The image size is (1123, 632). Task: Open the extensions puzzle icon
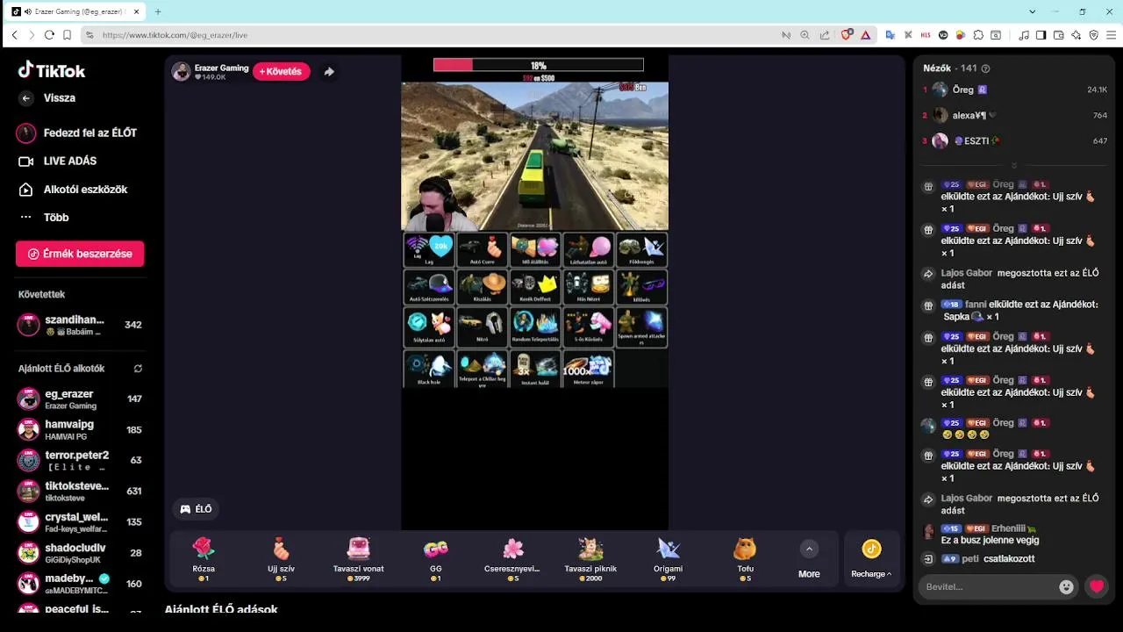pos(978,35)
